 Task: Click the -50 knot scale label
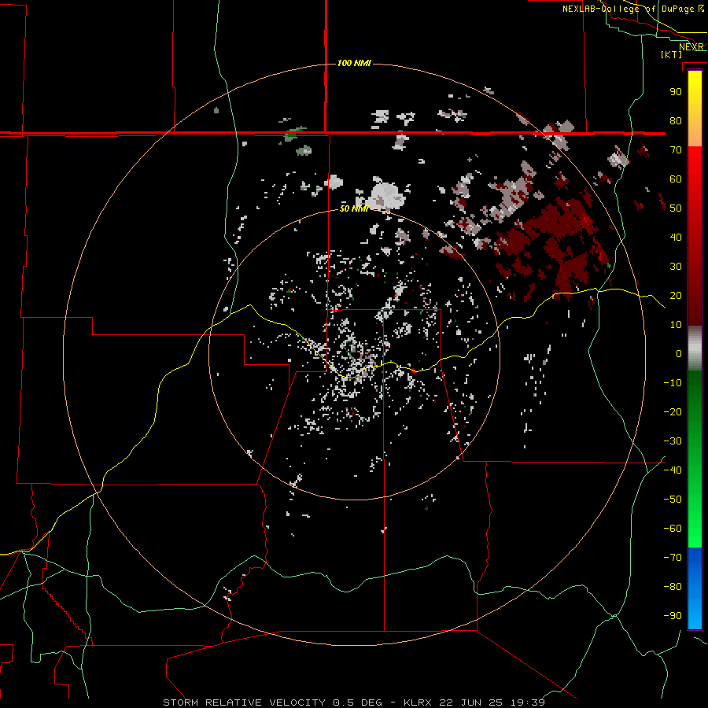coord(673,500)
